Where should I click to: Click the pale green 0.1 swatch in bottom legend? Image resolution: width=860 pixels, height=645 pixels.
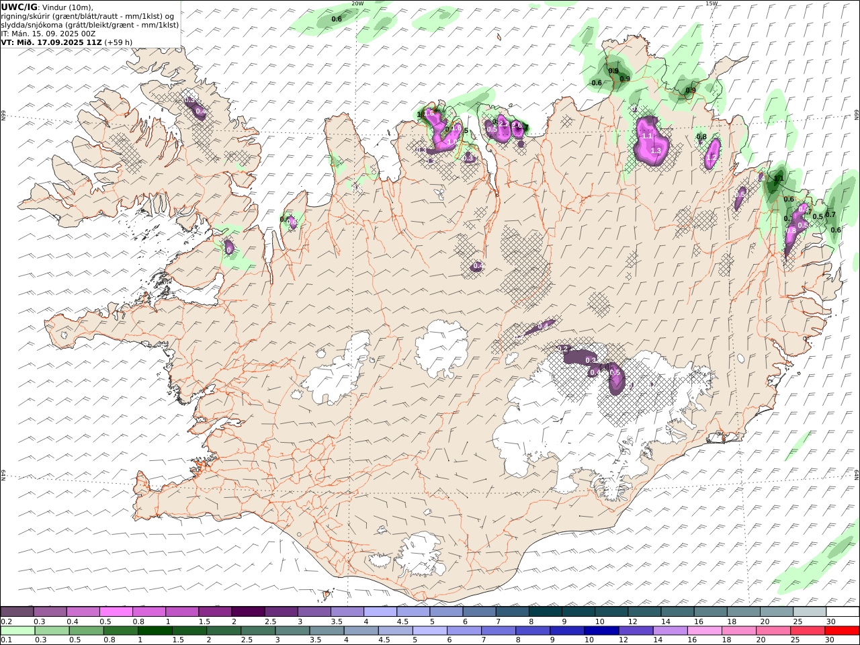[x=18, y=631]
